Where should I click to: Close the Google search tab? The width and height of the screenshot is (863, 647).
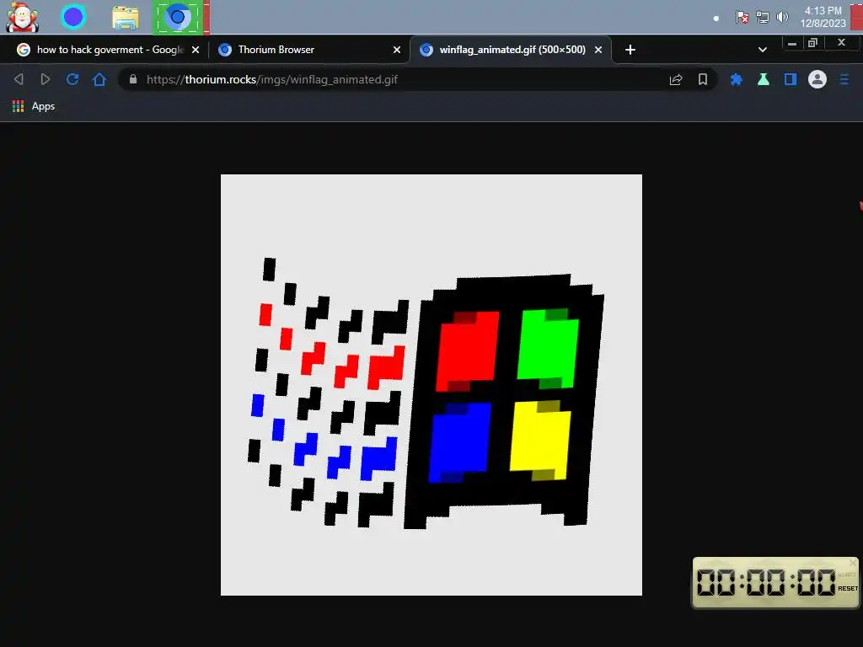[x=196, y=50]
